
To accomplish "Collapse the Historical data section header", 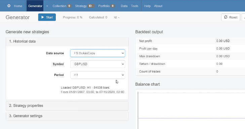I will tap(67, 42).
